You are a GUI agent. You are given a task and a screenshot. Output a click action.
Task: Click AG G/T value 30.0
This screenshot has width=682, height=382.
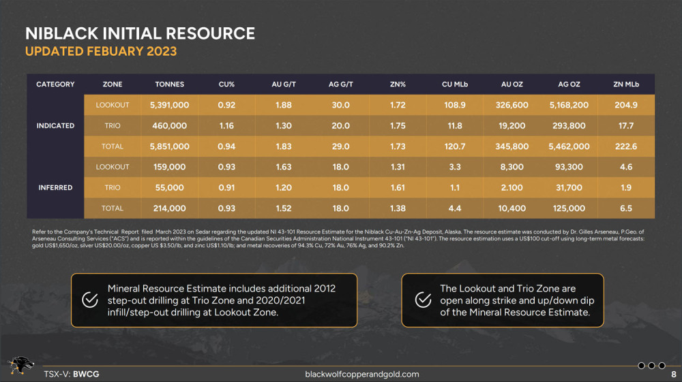pyautogui.click(x=340, y=105)
